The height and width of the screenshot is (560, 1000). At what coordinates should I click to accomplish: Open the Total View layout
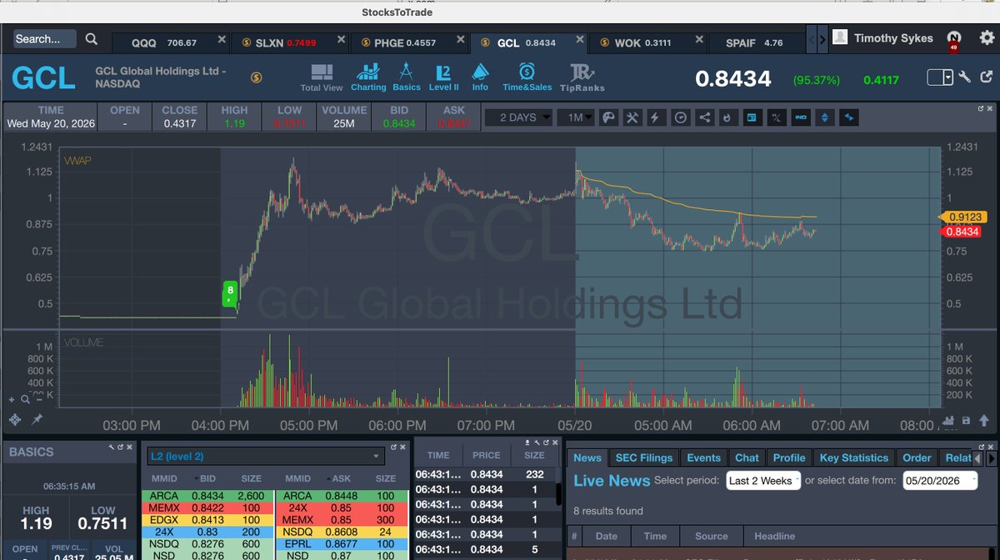pyautogui.click(x=322, y=77)
